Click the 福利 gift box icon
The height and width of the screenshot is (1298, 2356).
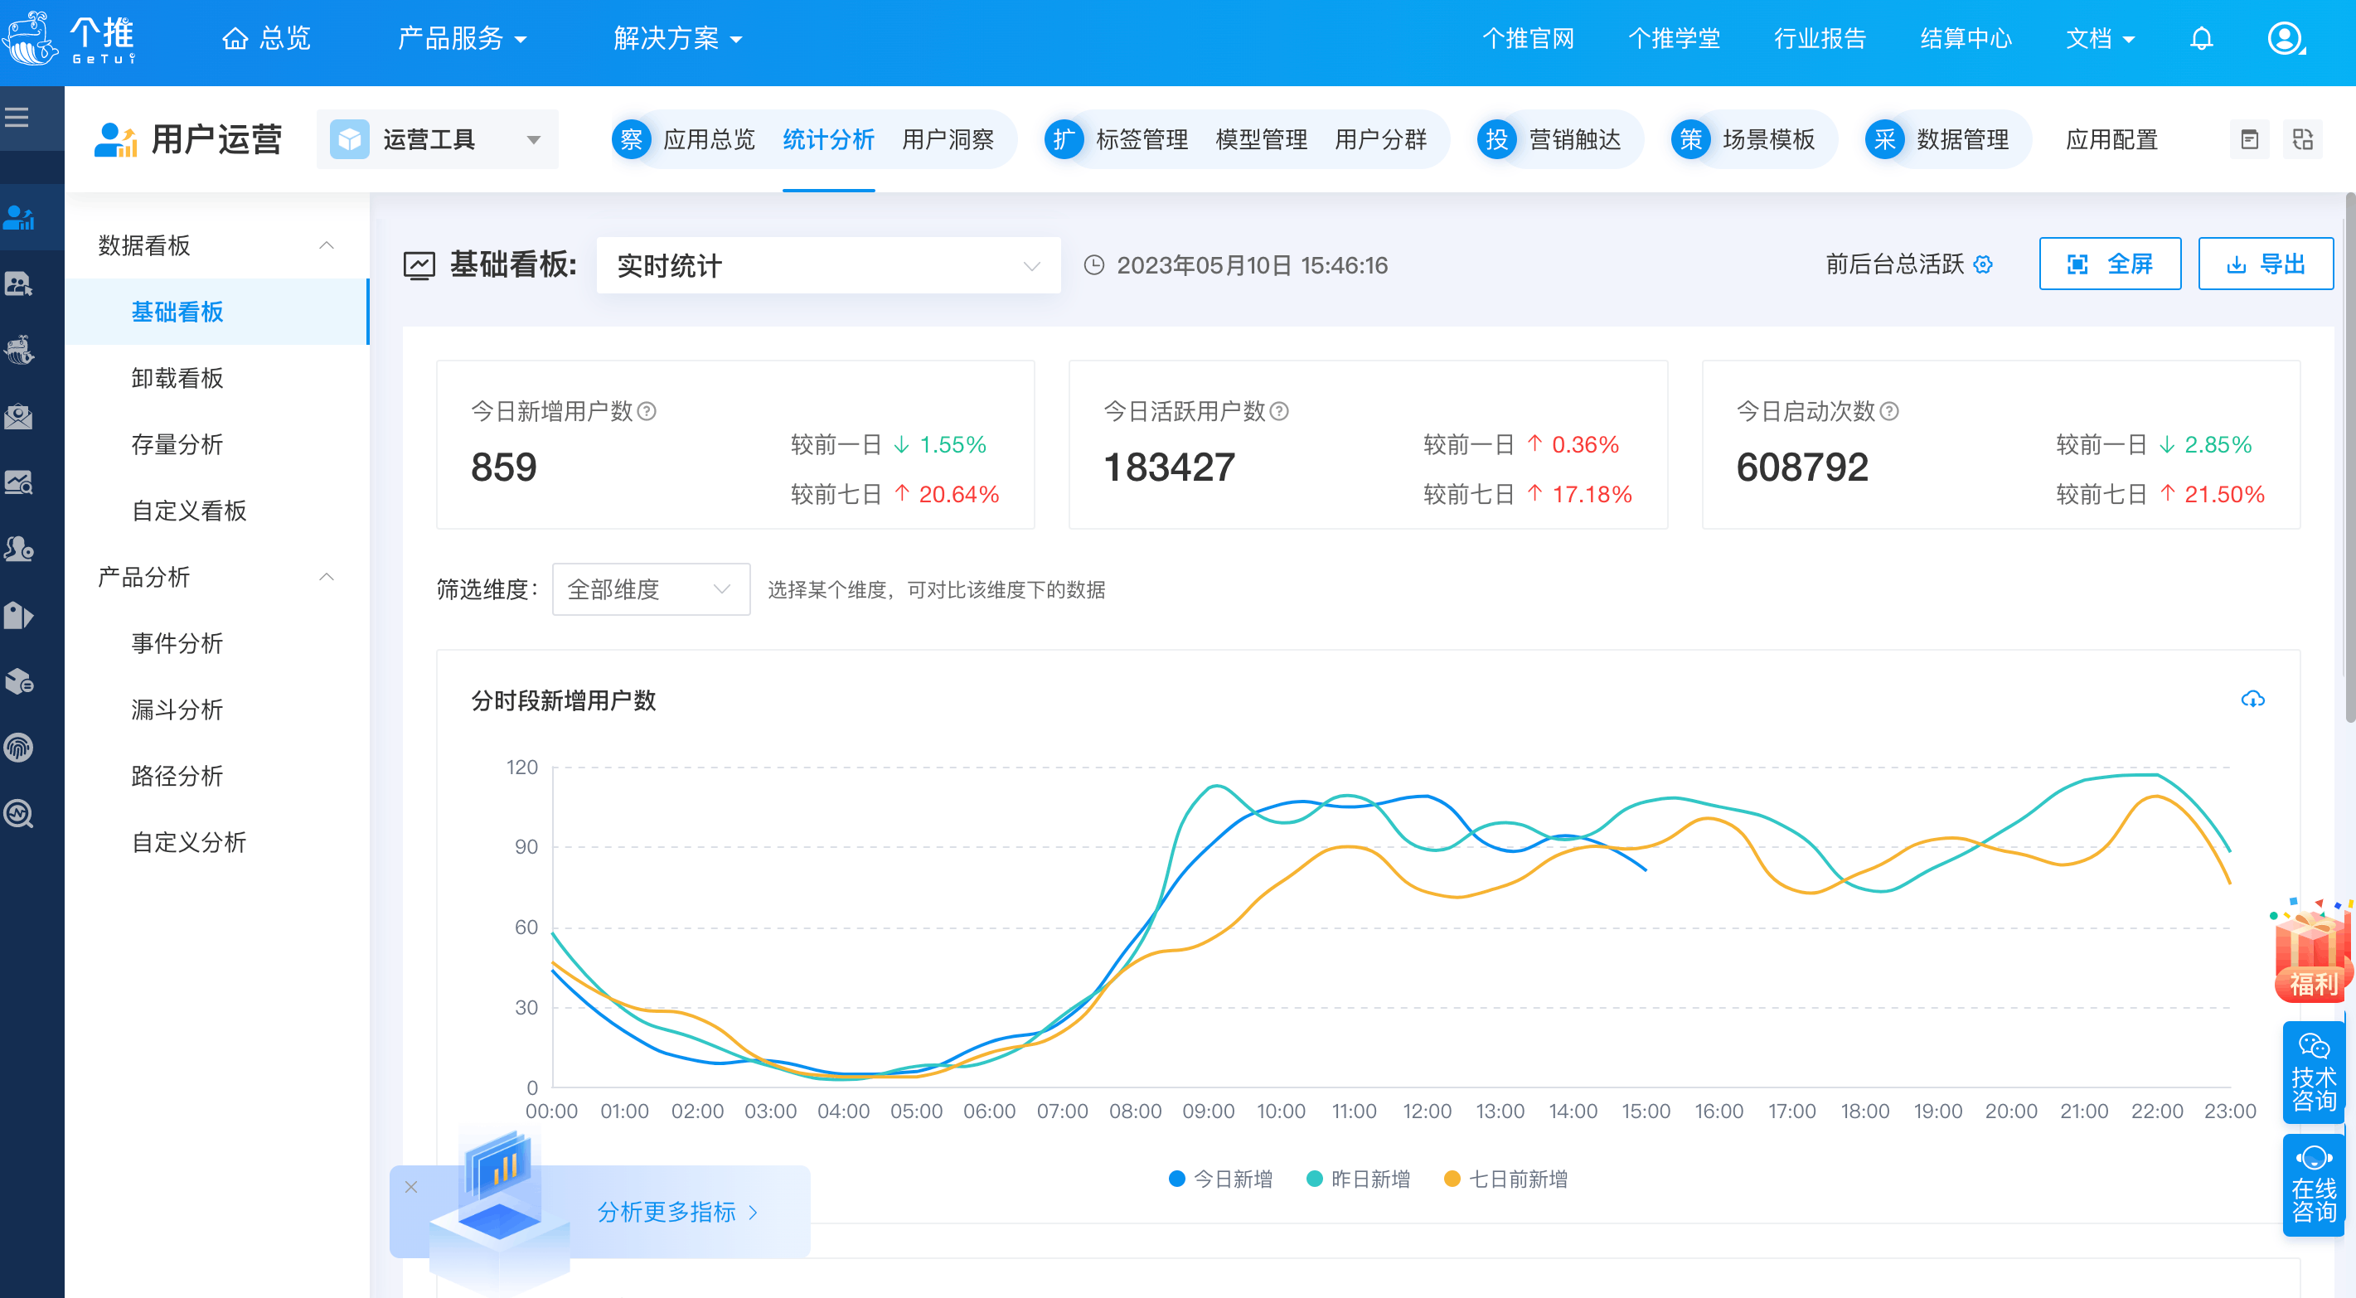2312,952
